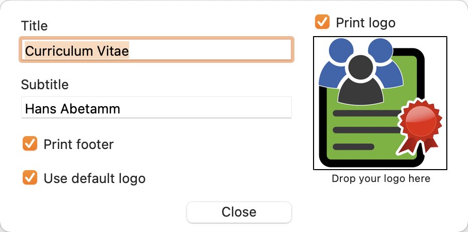Disable the Use default logo checkbox
This screenshot has height=232, width=468.
tap(30, 177)
